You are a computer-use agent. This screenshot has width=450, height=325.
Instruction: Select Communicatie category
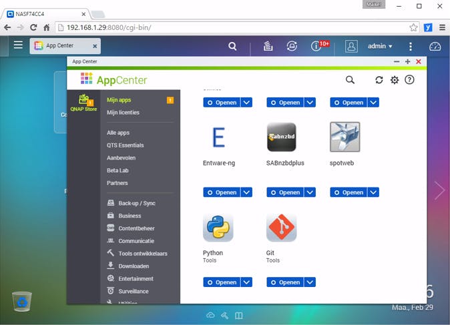pos(131,241)
